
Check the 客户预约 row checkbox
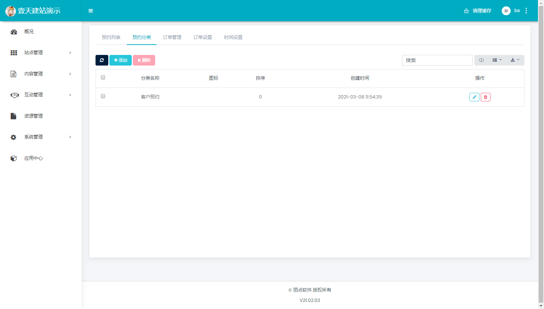click(103, 96)
